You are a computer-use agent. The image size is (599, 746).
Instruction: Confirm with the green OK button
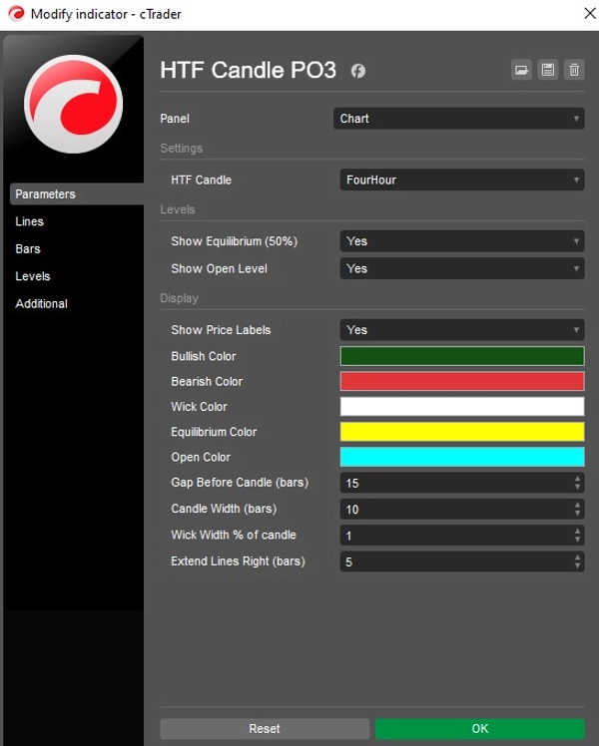coord(480,728)
